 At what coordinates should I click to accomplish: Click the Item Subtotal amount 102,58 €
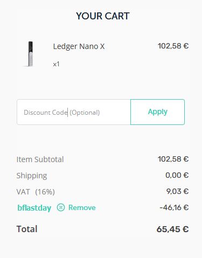[x=173, y=159]
